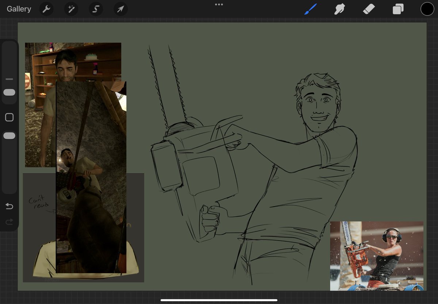Tap the three-dot multitasking menu

[x=219, y=5]
